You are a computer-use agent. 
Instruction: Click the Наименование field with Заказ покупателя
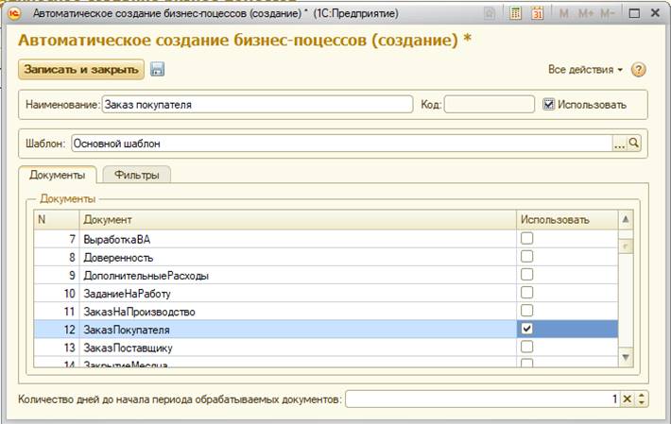coord(257,104)
